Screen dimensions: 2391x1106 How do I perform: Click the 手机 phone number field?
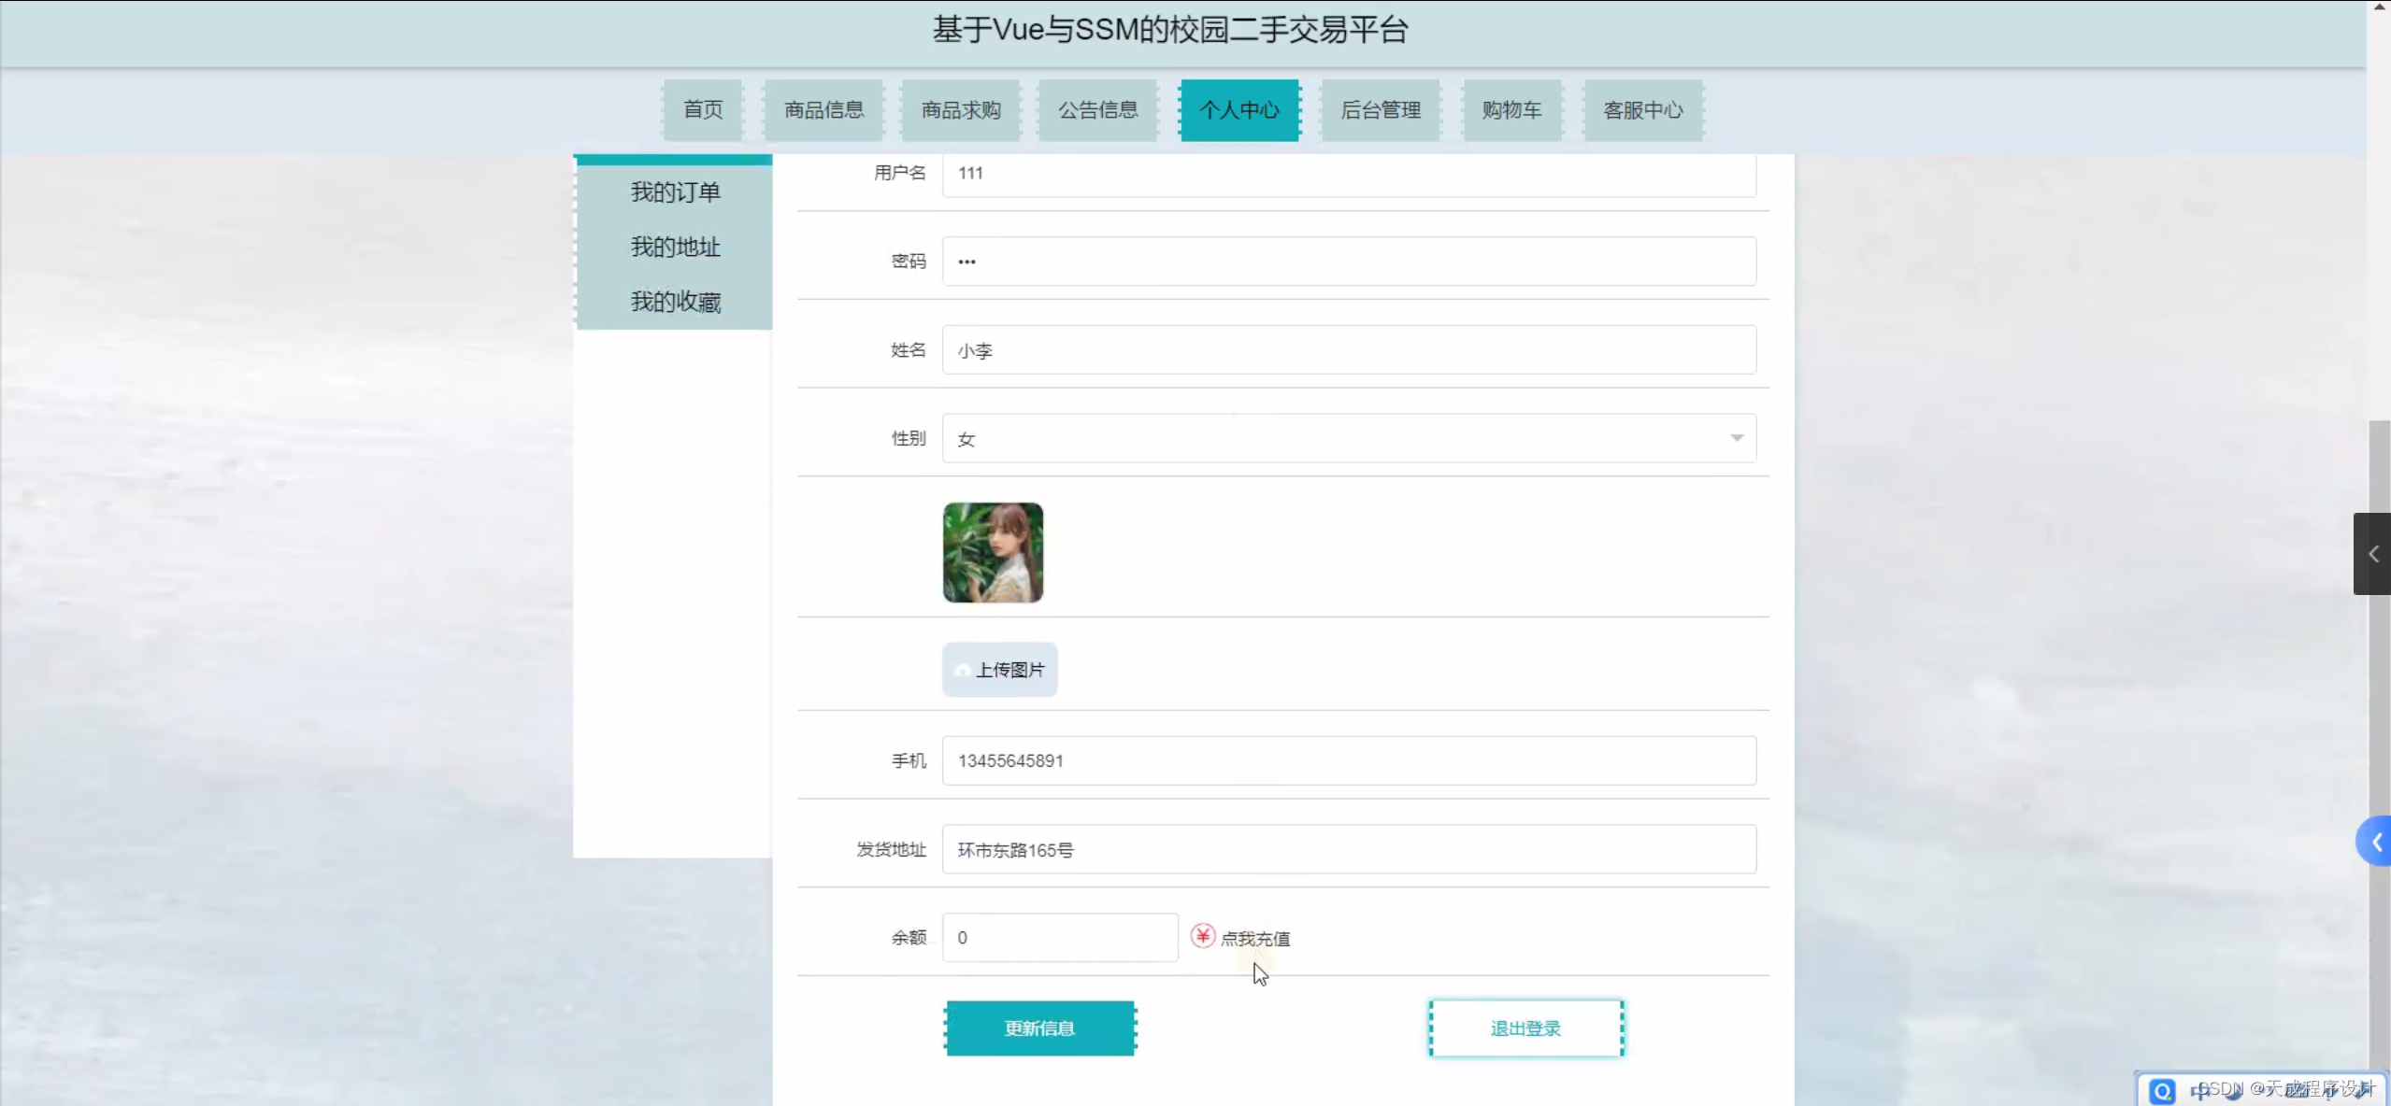tap(1348, 760)
